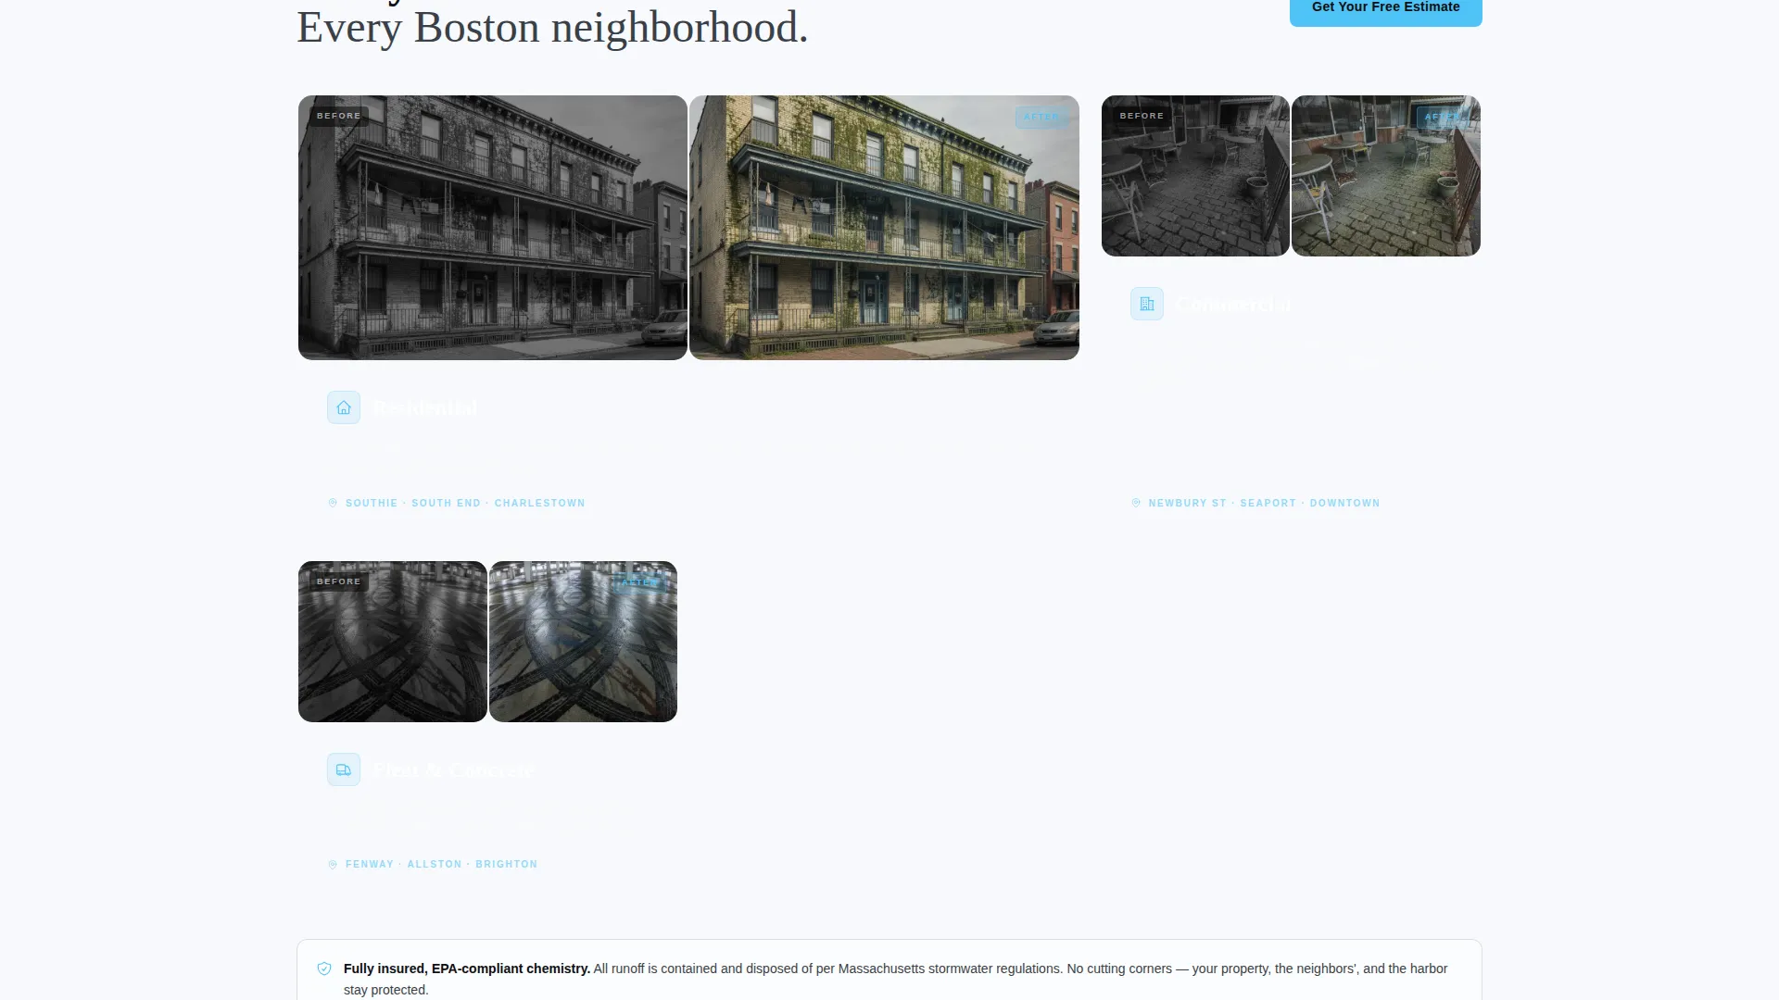
Task: Open the commercial patio Before photo
Action: (x=1195, y=176)
